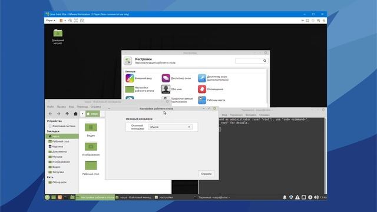Click the Справка button in desktop settings dialog
Viewport: 377px width, 212px height.
(206, 174)
